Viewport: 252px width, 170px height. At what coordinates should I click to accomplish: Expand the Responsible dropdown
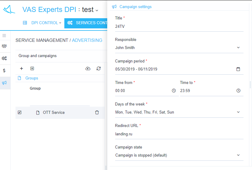[238, 48]
